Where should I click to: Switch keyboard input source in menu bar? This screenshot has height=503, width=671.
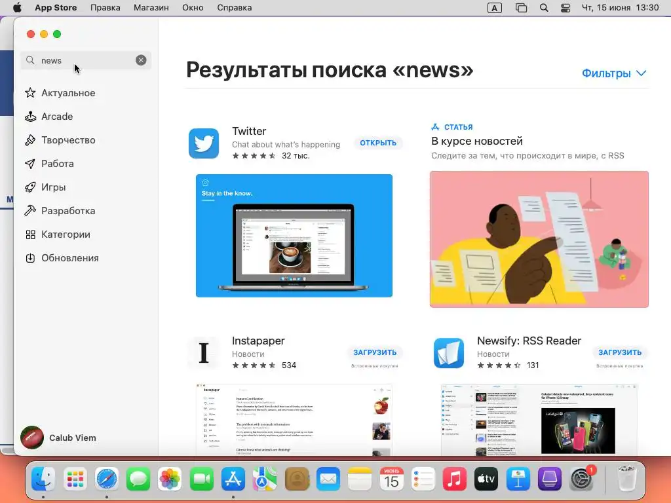[494, 8]
